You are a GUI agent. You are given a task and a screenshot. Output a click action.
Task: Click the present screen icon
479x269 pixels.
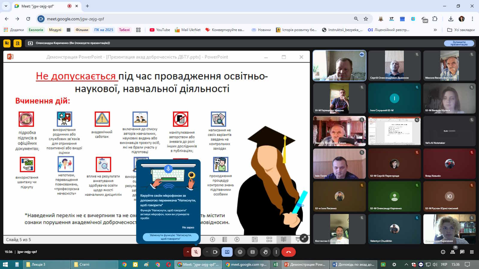click(x=227, y=252)
